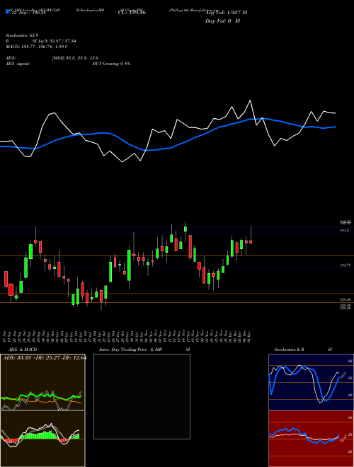Open the MACD histogram chart panel
Image resolution: width=354 pixels, height=467 pixels.
click(x=42, y=439)
